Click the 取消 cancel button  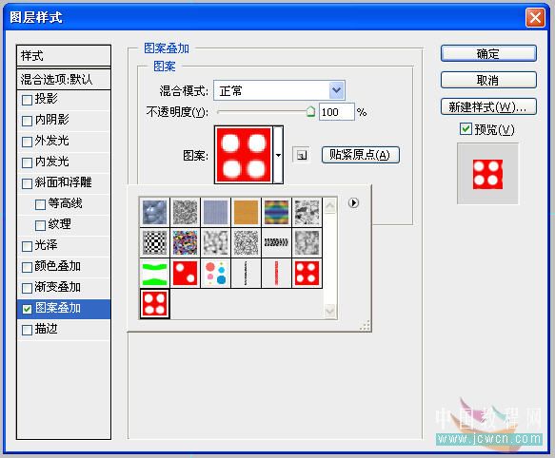(x=488, y=80)
